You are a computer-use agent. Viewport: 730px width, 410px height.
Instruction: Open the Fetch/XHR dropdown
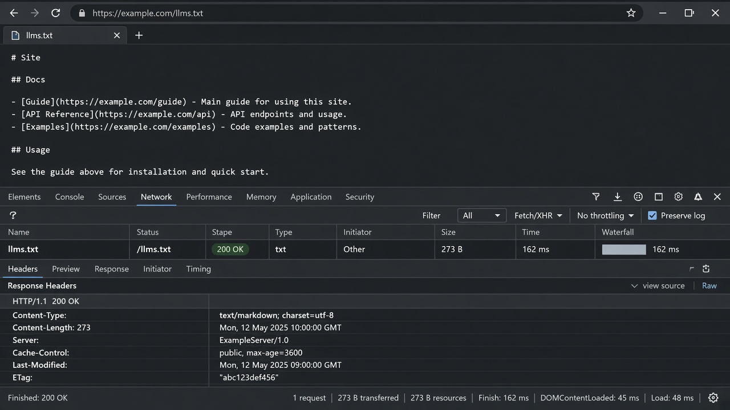coord(538,215)
